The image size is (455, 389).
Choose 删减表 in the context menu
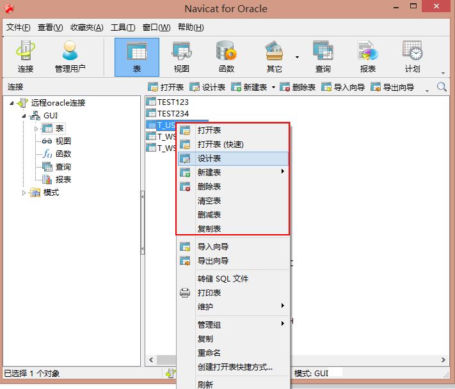[x=233, y=215]
